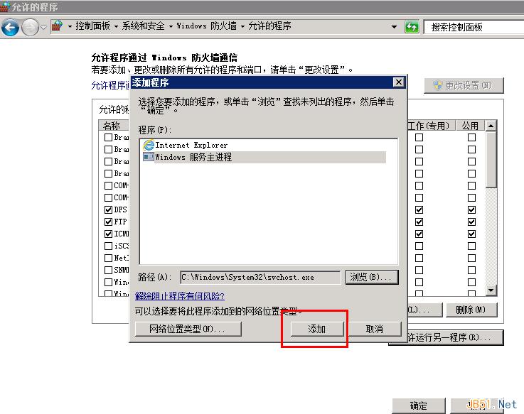Go to Windows 防火墙 breadcrumb item
Screen dimensions: 524x414
(206, 26)
